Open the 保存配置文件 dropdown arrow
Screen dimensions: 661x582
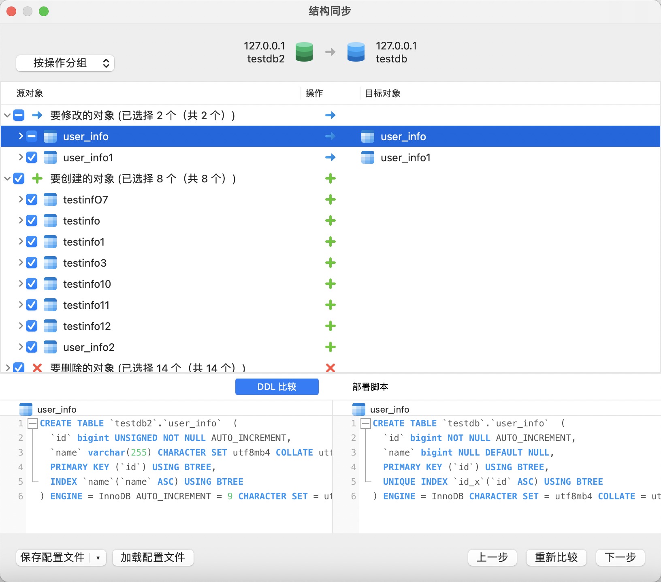coord(98,558)
